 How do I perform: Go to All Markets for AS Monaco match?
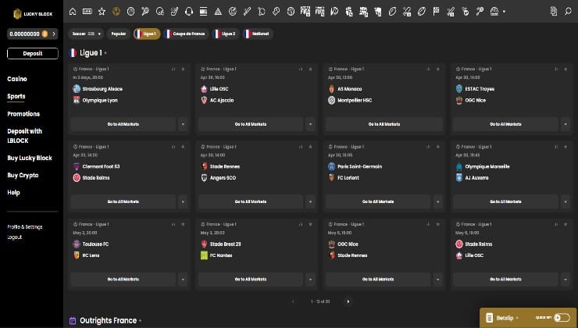[384, 124]
